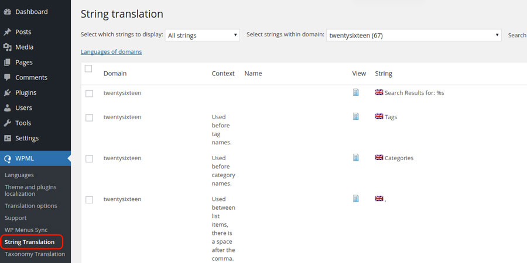Click the Media icon in sidebar
Viewport: 527px width, 263px height.
8,47
